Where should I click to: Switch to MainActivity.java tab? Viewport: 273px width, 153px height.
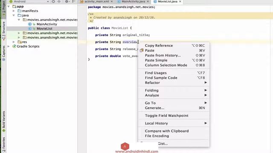tap(133, 2)
